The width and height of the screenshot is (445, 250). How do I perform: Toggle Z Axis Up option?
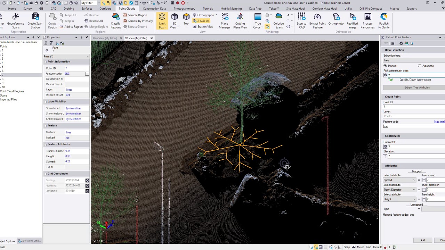pyautogui.click(x=201, y=21)
